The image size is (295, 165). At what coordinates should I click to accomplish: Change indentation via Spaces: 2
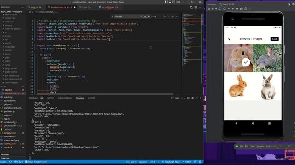click(143, 162)
